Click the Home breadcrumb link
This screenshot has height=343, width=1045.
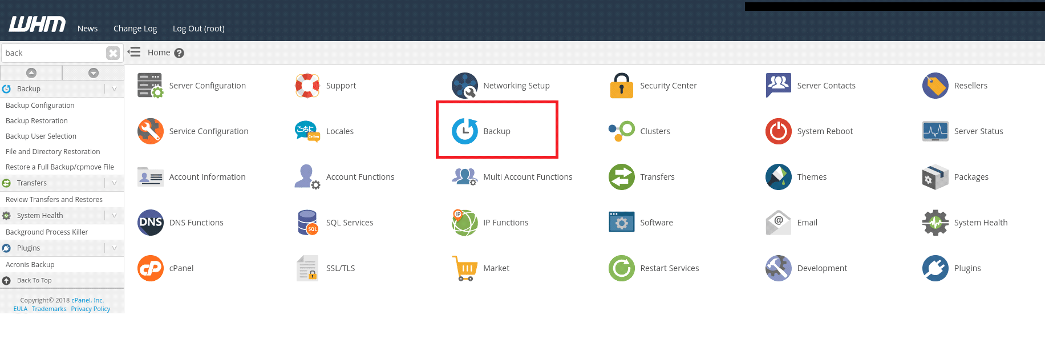(x=159, y=53)
